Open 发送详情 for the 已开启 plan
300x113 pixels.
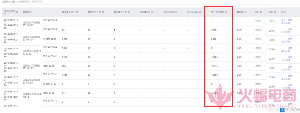point(285,23)
